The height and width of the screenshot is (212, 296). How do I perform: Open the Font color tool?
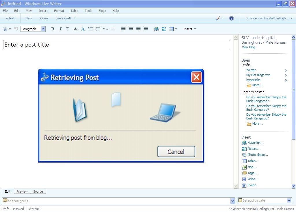point(83,29)
